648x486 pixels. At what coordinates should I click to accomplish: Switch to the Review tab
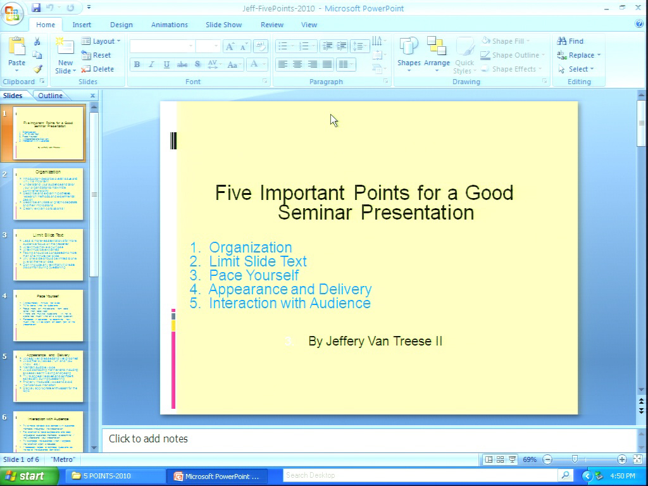272,25
